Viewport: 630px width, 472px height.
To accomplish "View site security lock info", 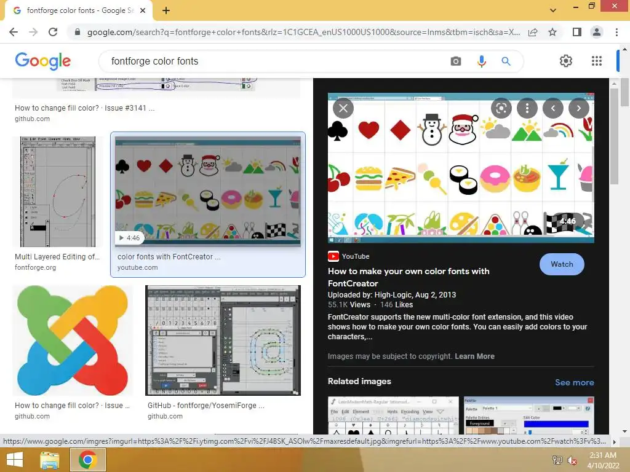I will point(78,32).
